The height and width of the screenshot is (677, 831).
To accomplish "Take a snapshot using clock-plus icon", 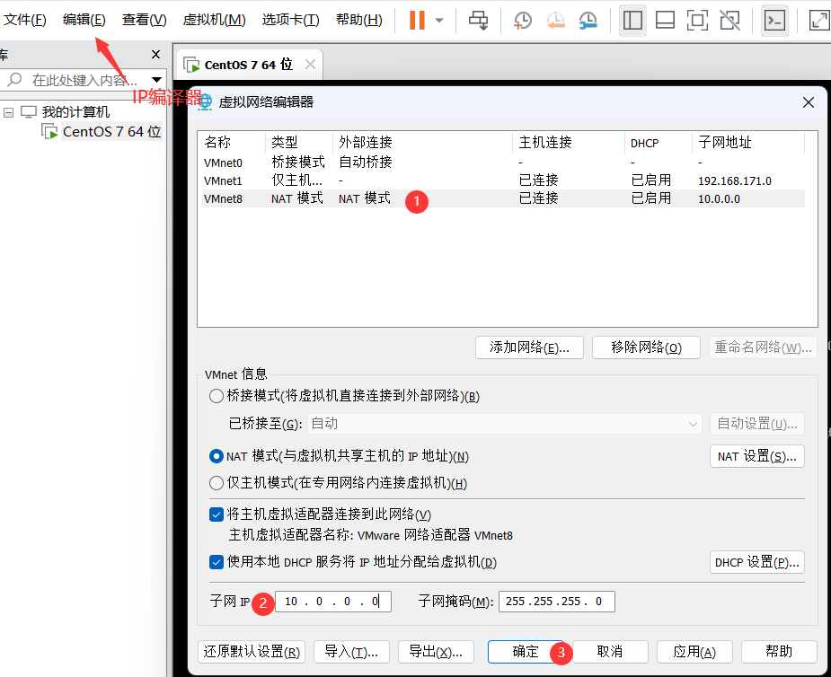I will pos(522,20).
